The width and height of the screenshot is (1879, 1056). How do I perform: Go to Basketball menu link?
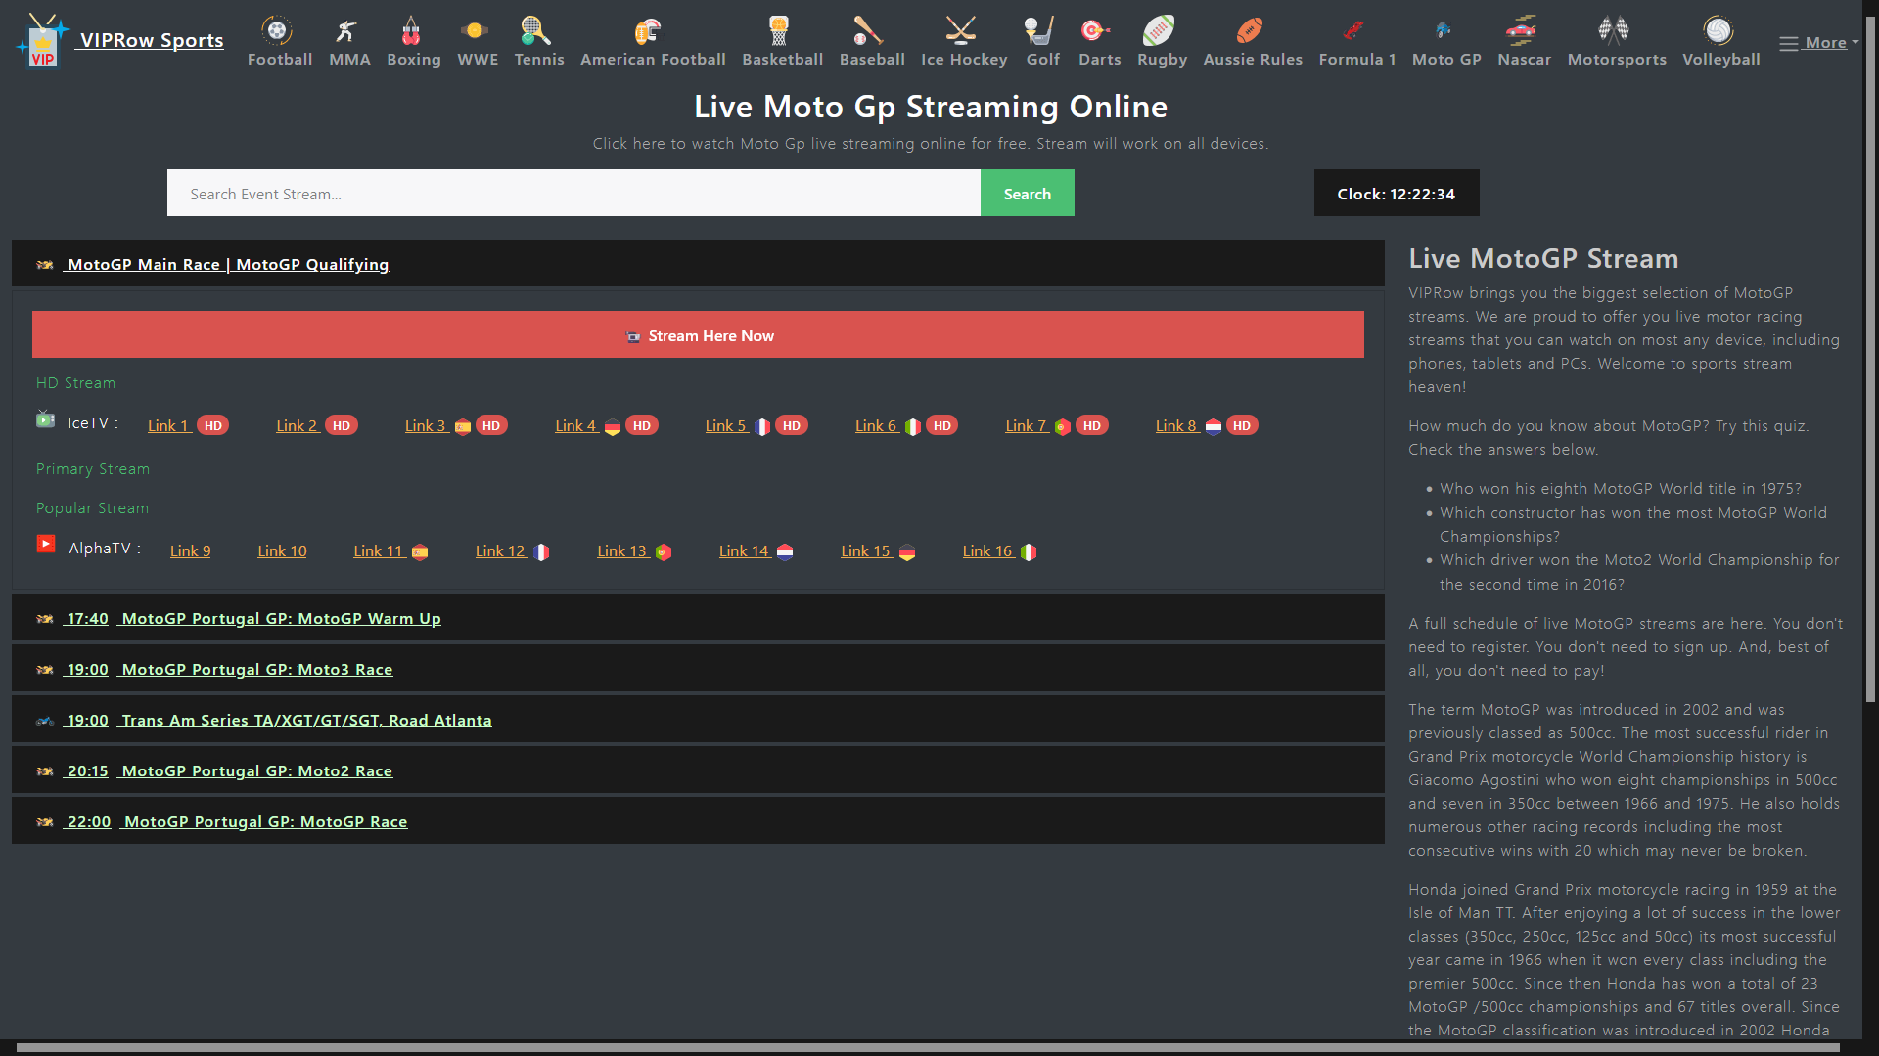783,59
